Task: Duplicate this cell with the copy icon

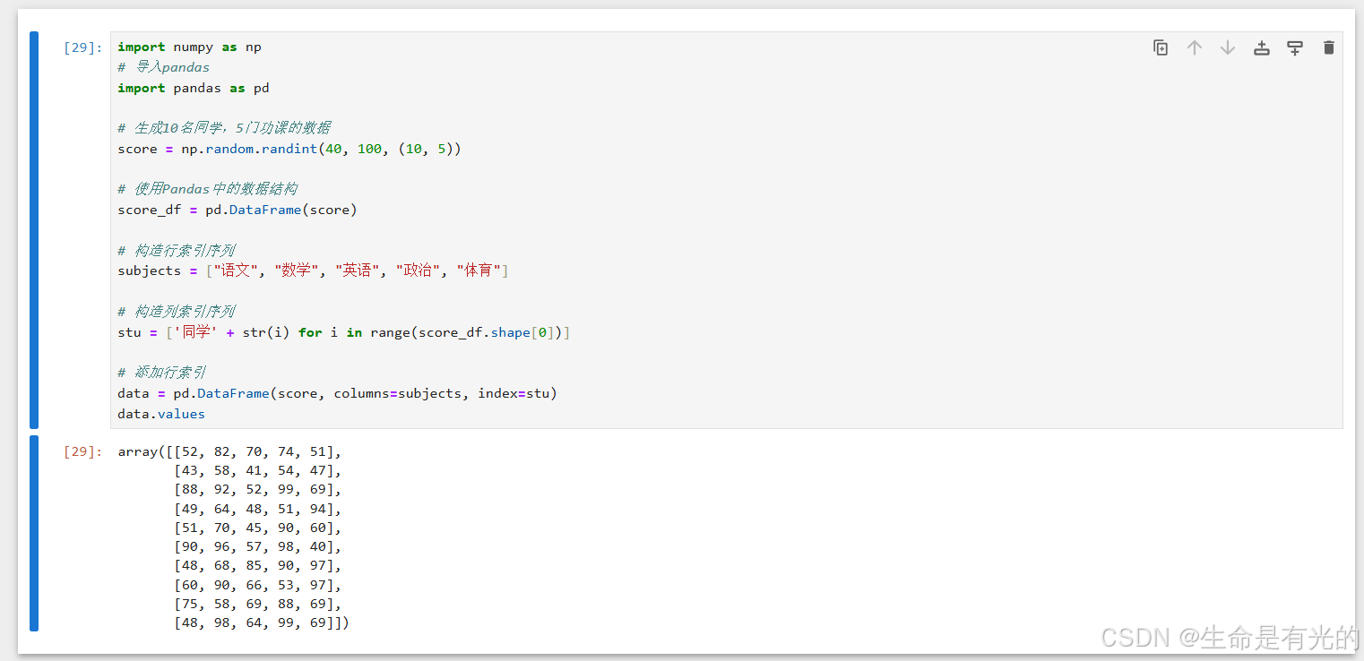Action: pyautogui.click(x=1161, y=47)
